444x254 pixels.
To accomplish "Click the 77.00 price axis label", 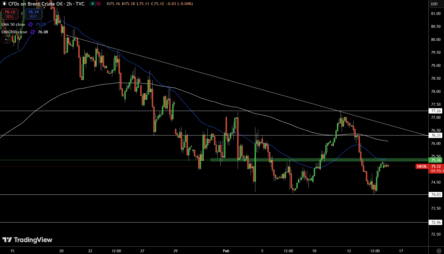I will (x=436, y=118).
